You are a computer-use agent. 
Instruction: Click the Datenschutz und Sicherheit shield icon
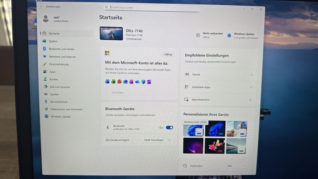tap(46, 109)
